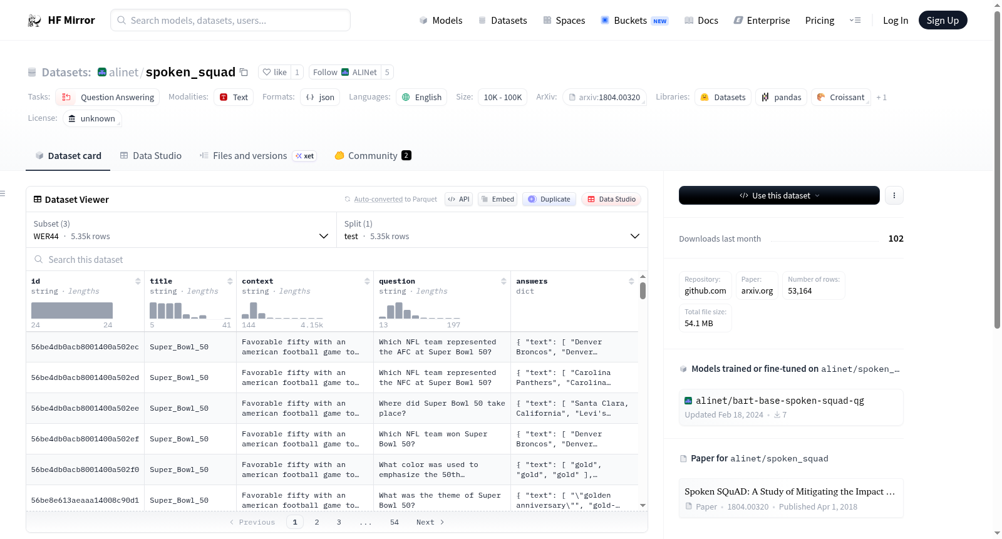The image size is (1002, 539).
Task: Click the Auto-converted link
Action: click(x=378, y=199)
